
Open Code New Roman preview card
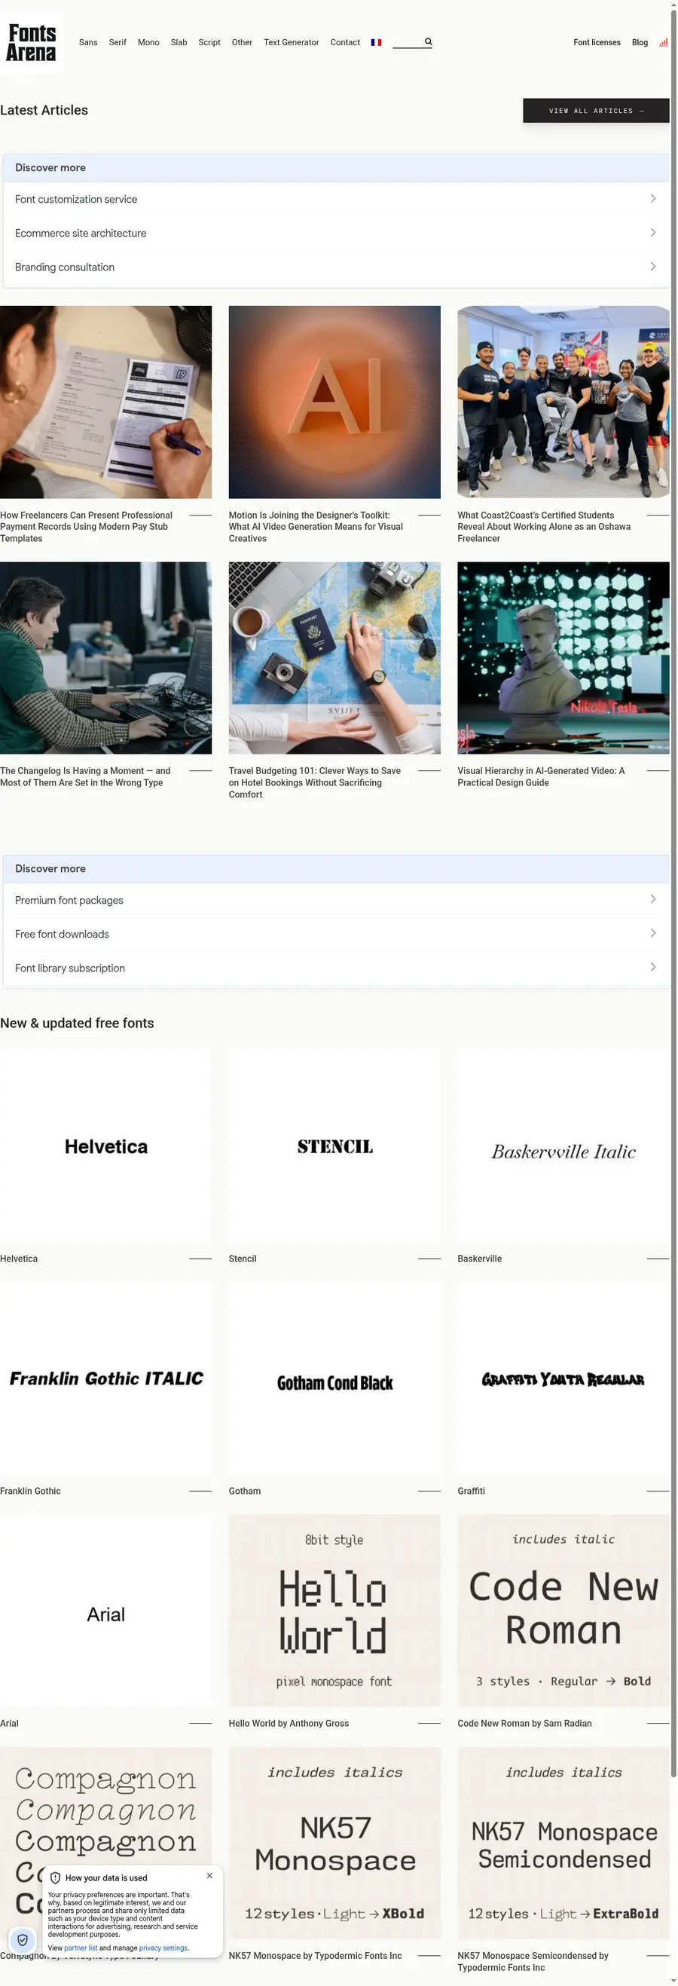563,1611
